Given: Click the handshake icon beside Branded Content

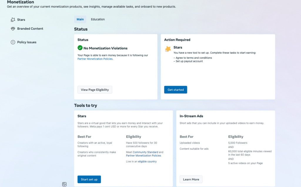Looking at the screenshot, I should [13, 28].
